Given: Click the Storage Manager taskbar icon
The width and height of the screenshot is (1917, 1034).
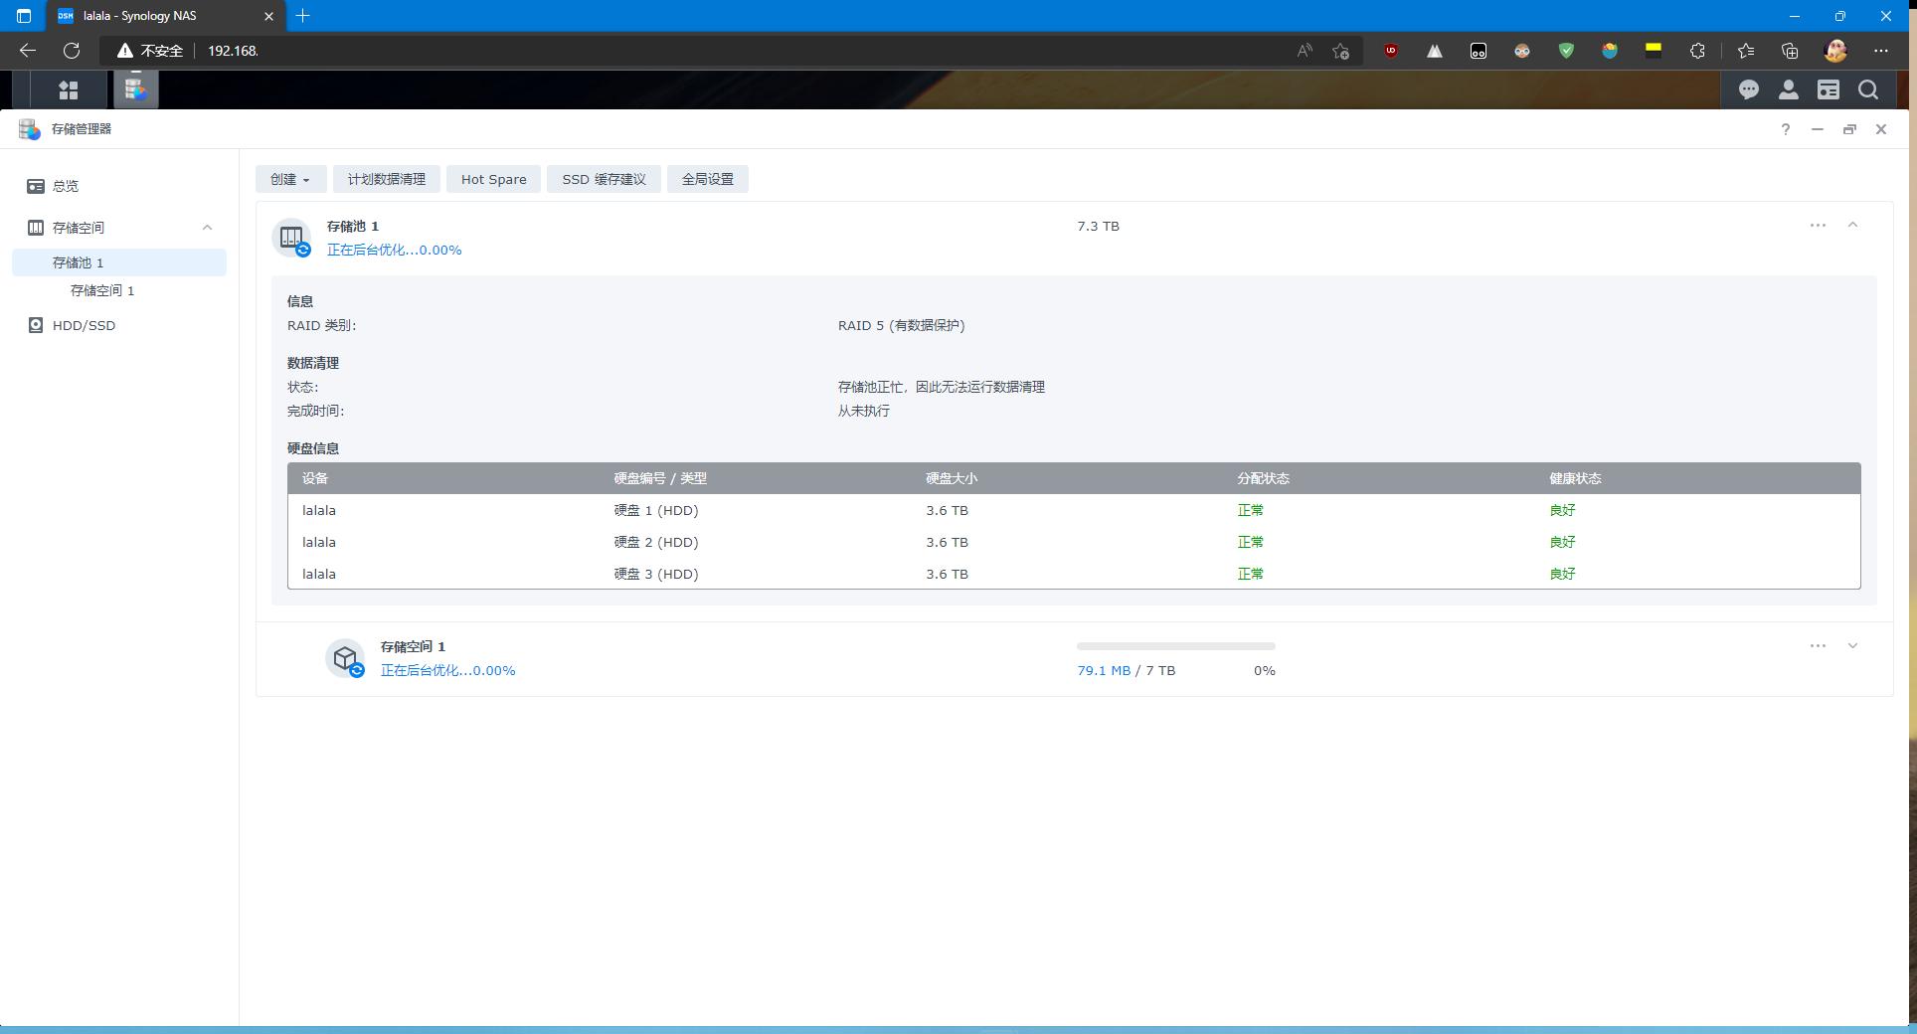Looking at the screenshot, I should click(x=135, y=90).
